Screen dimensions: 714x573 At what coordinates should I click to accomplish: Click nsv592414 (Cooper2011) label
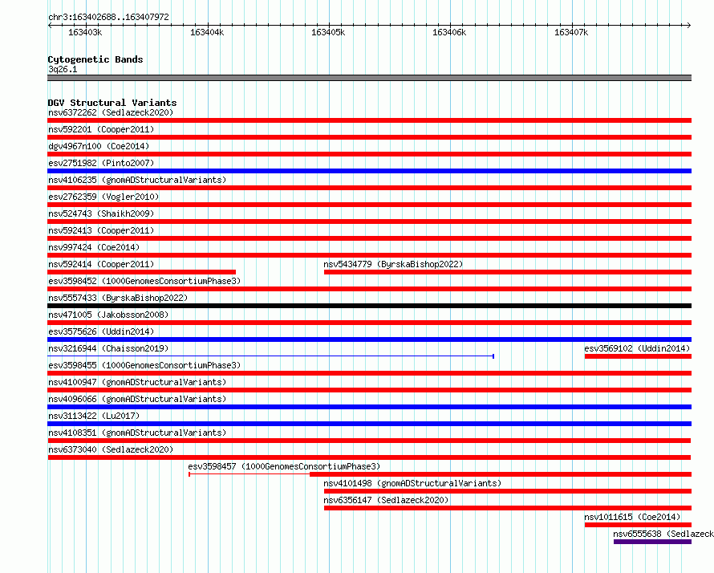click(x=101, y=264)
